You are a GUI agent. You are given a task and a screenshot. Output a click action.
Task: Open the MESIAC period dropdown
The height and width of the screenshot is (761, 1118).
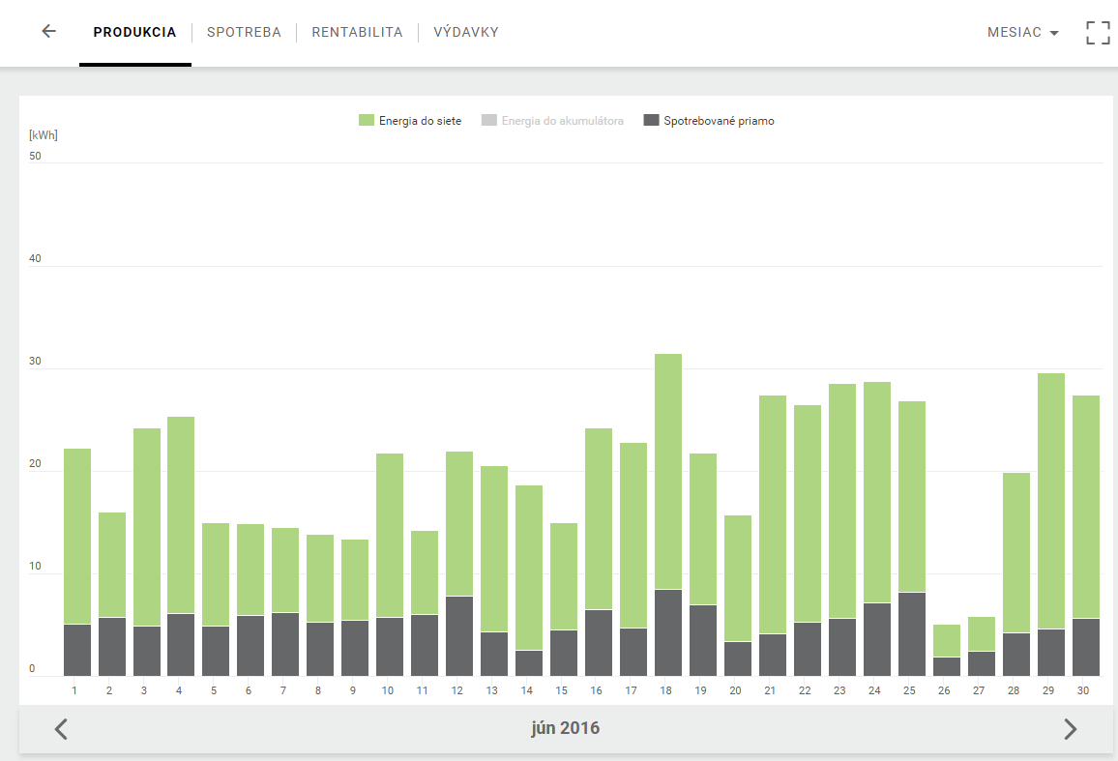[x=1022, y=32]
